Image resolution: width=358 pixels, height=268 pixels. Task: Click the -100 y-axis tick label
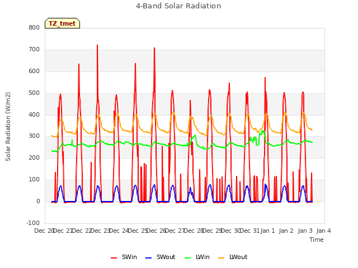click(x=33, y=223)
